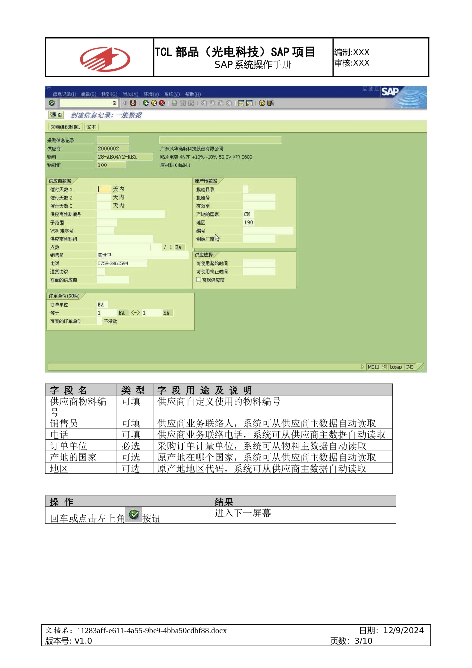Open the 附加(A) menu
Image resolution: width=472 pixels, height=668 pixels.
[x=130, y=94]
